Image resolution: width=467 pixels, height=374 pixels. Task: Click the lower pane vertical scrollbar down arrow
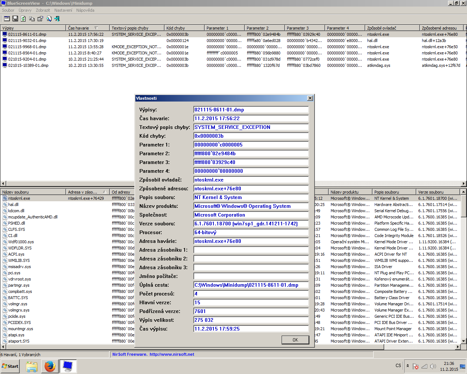[x=464, y=341]
